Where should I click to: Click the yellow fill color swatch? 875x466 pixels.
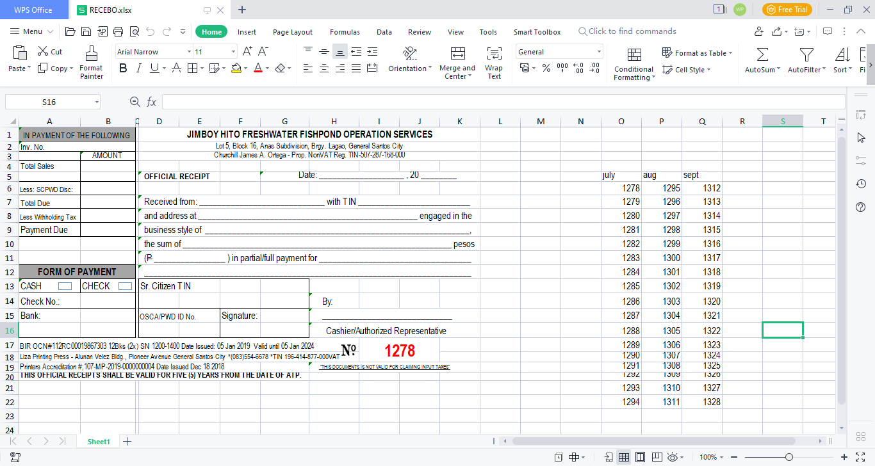click(x=236, y=68)
